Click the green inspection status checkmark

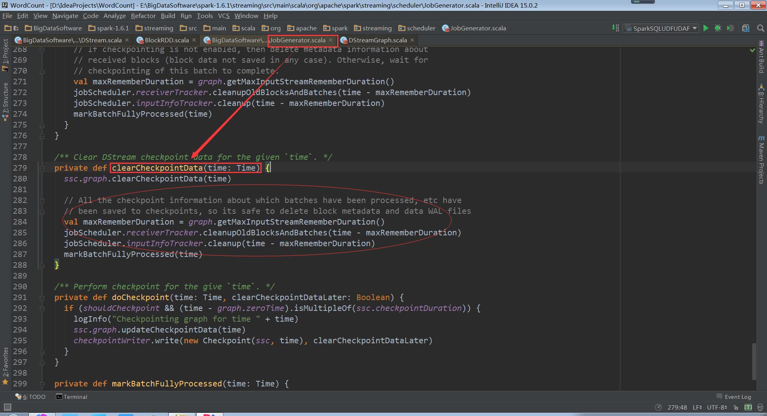point(753,50)
